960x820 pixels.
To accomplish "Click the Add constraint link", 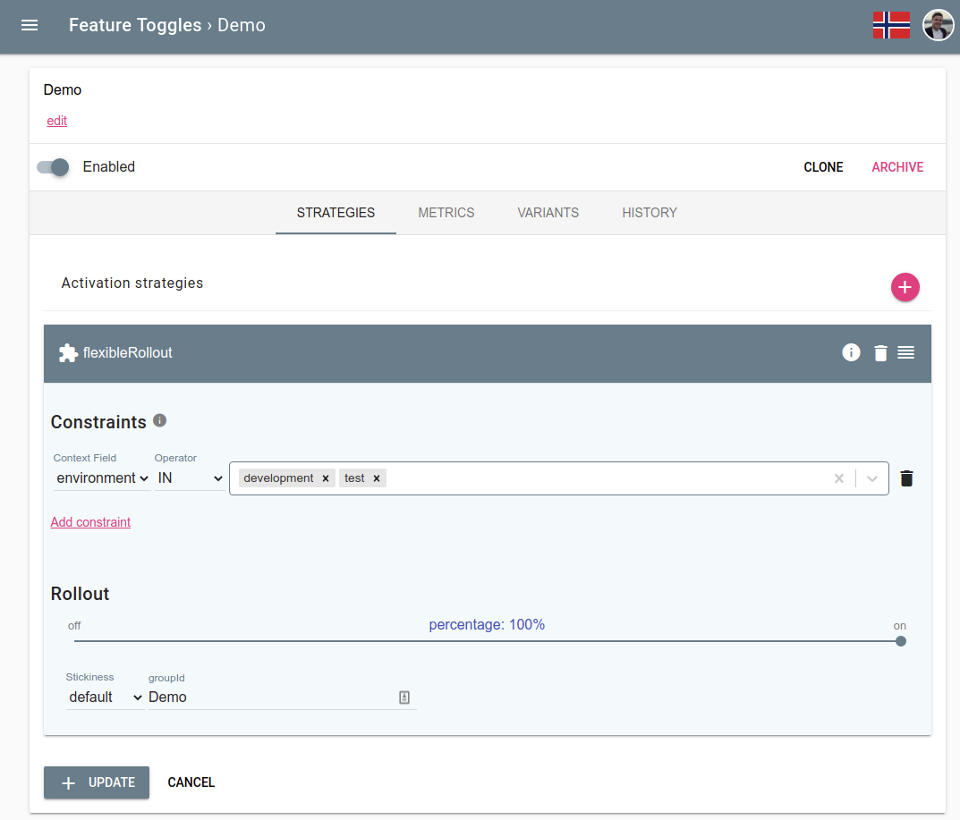I will pyautogui.click(x=90, y=522).
